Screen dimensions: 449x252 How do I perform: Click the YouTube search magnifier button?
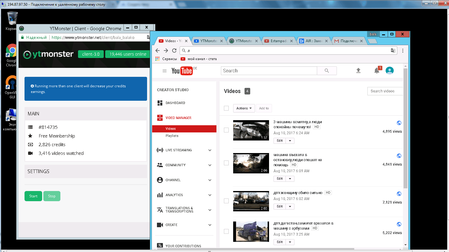327,71
